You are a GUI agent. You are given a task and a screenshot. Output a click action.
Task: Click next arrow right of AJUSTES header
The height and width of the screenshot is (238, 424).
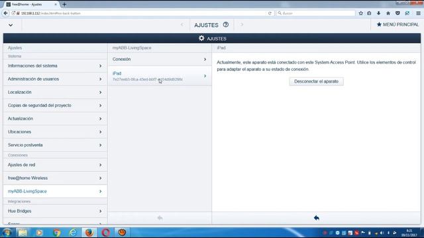242,24
